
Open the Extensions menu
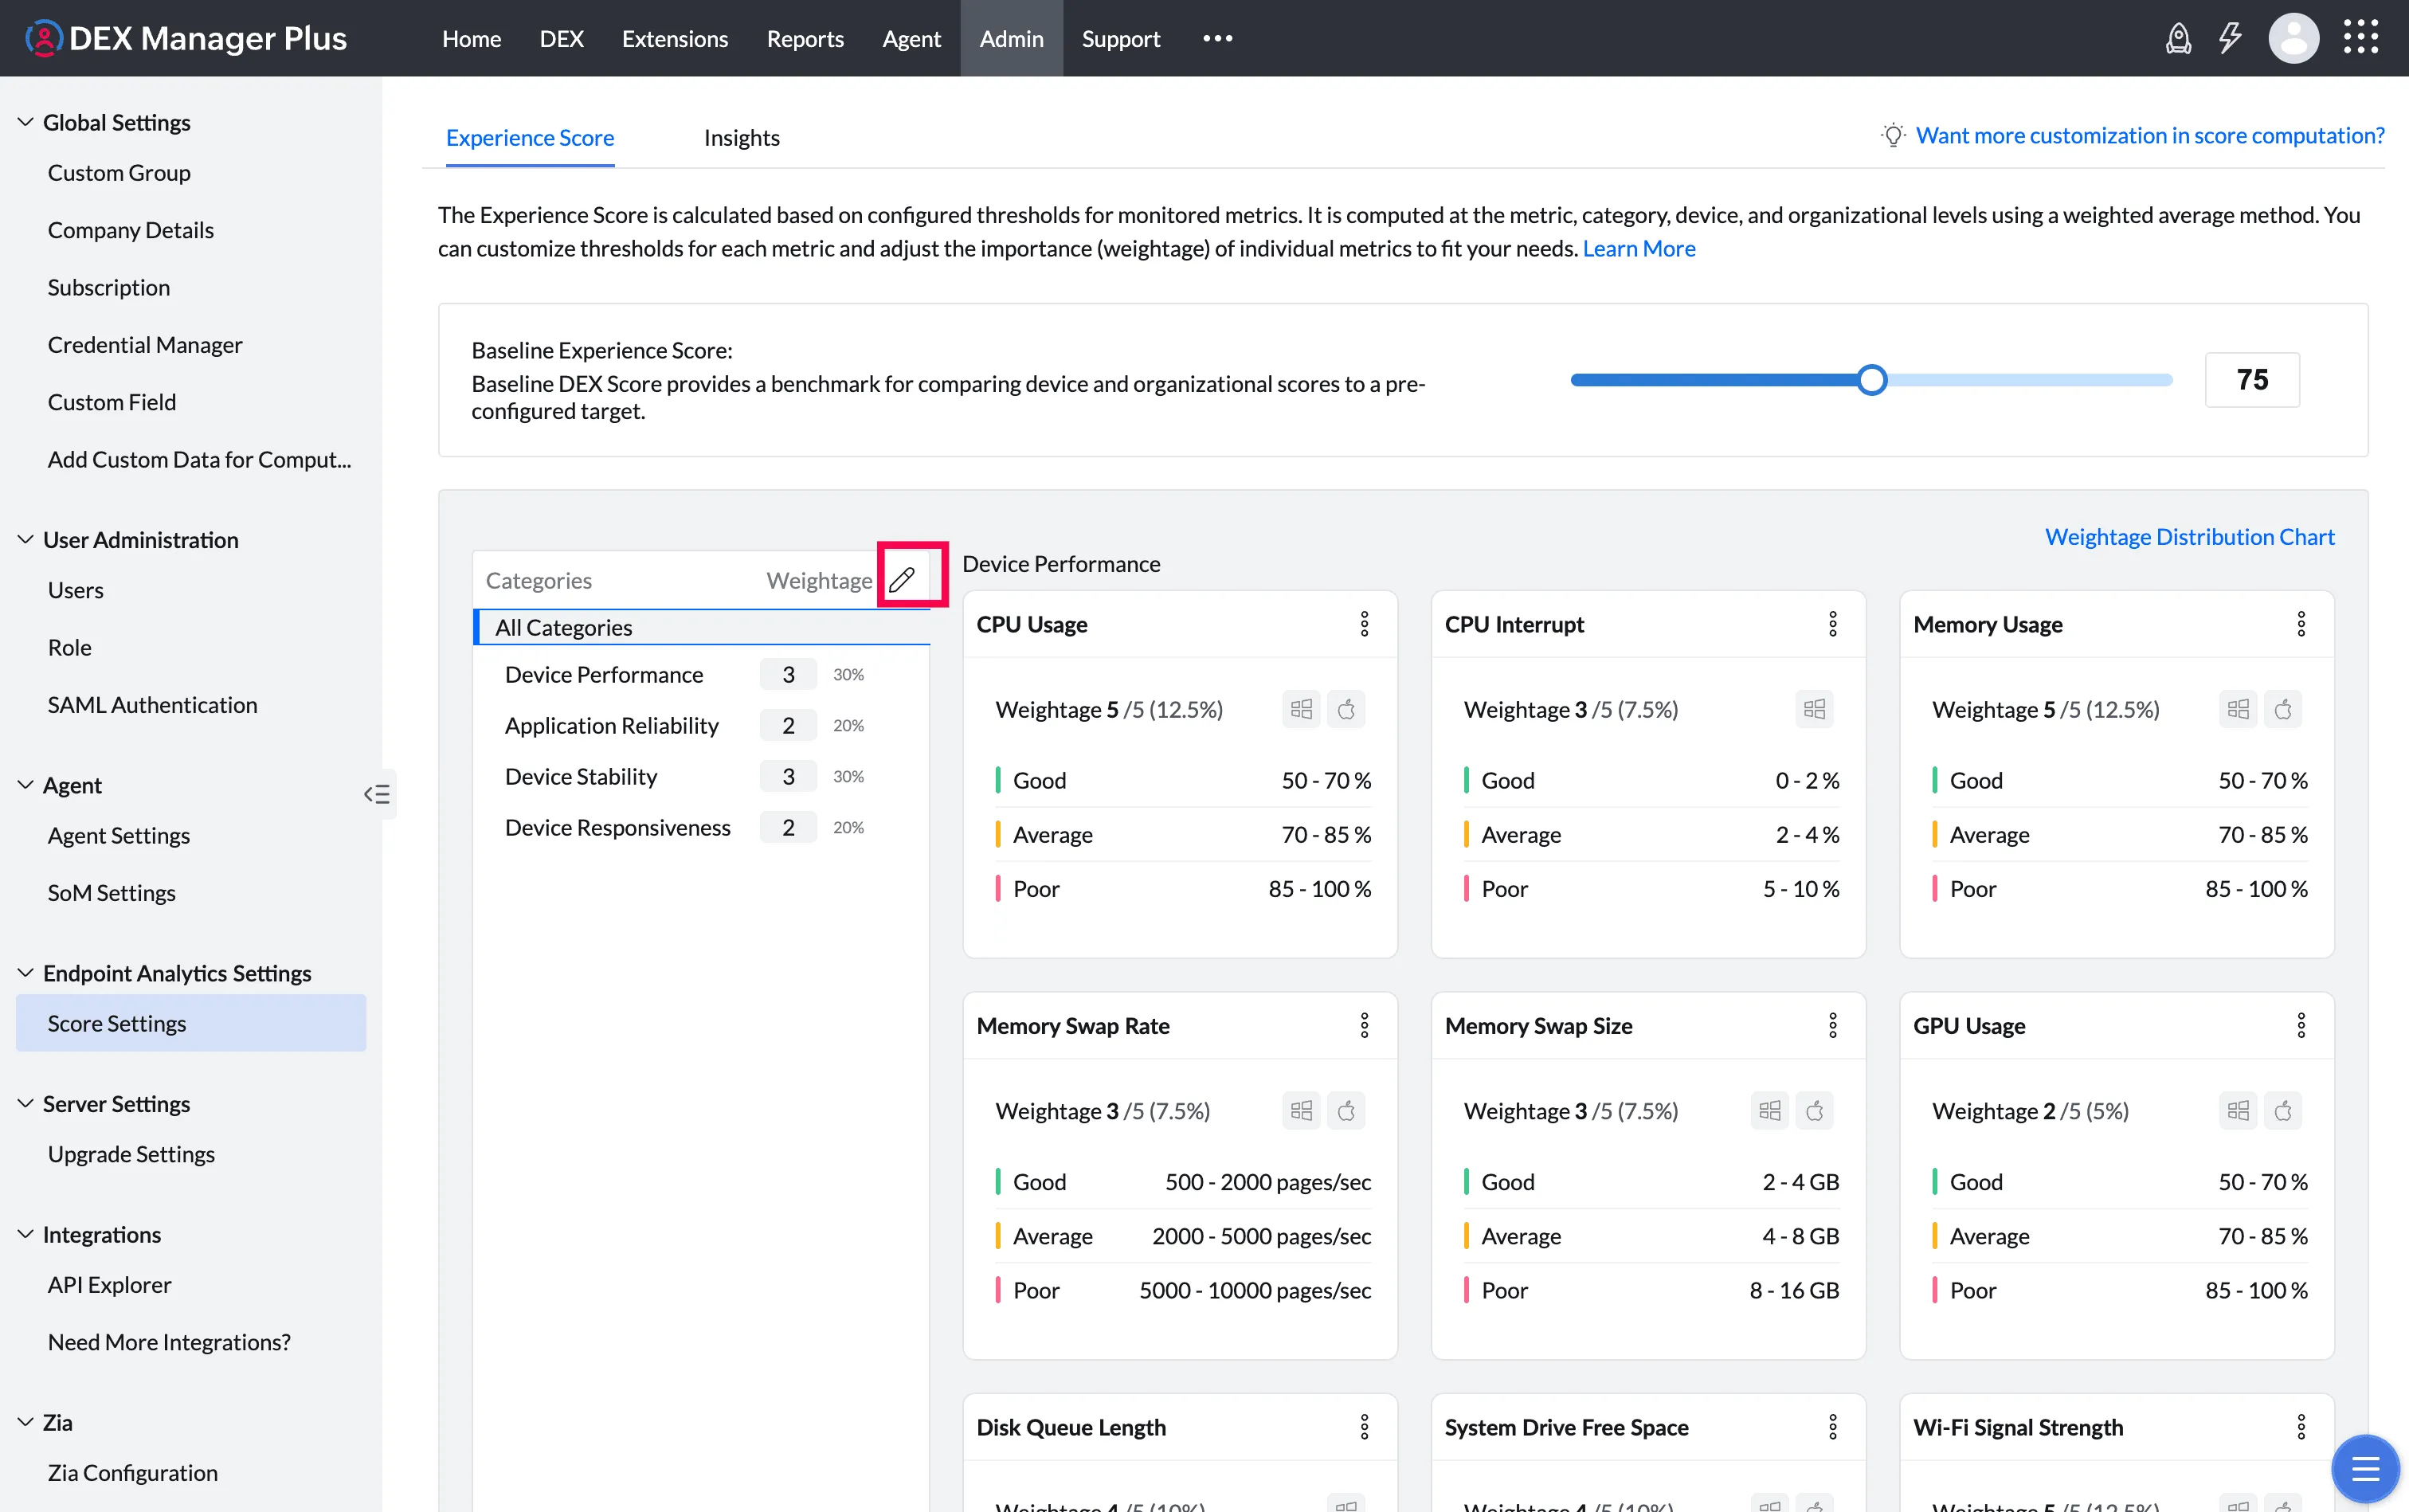(x=675, y=38)
